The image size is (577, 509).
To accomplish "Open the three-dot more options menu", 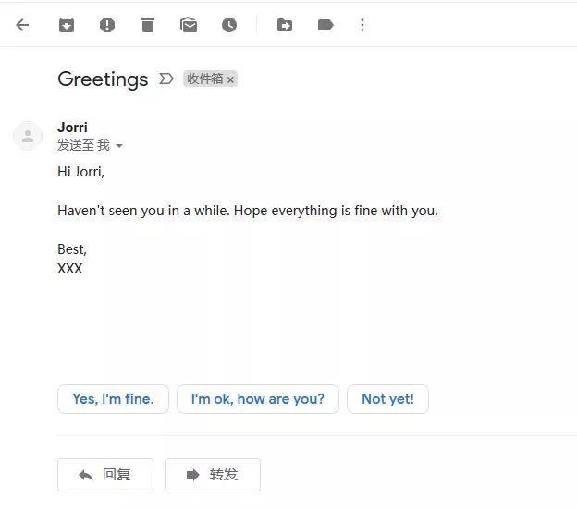I will click(362, 25).
